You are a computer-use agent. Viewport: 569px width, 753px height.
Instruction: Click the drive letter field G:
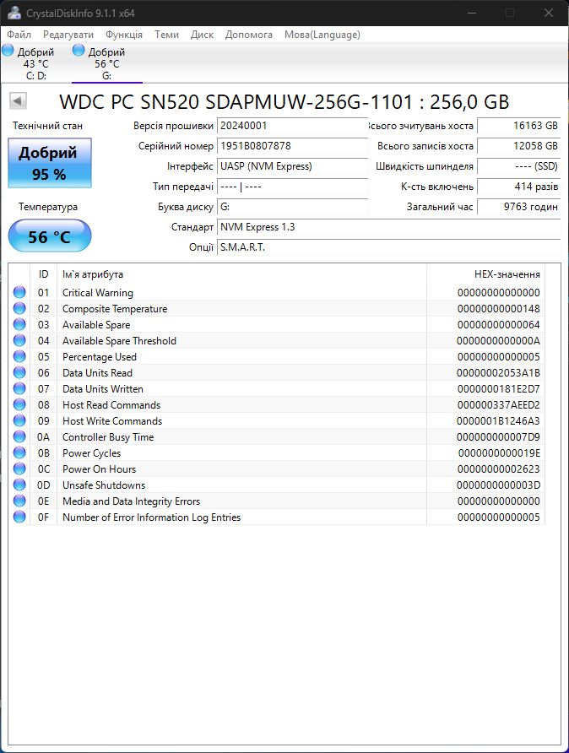click(292, 207)
